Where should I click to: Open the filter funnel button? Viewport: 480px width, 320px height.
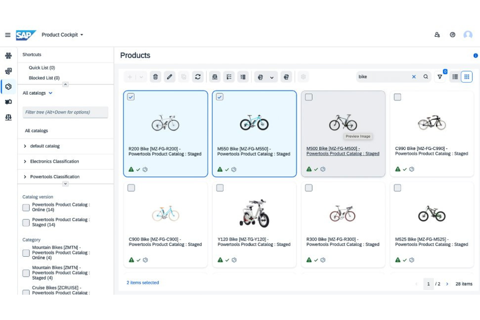click(x=440, y=77)
